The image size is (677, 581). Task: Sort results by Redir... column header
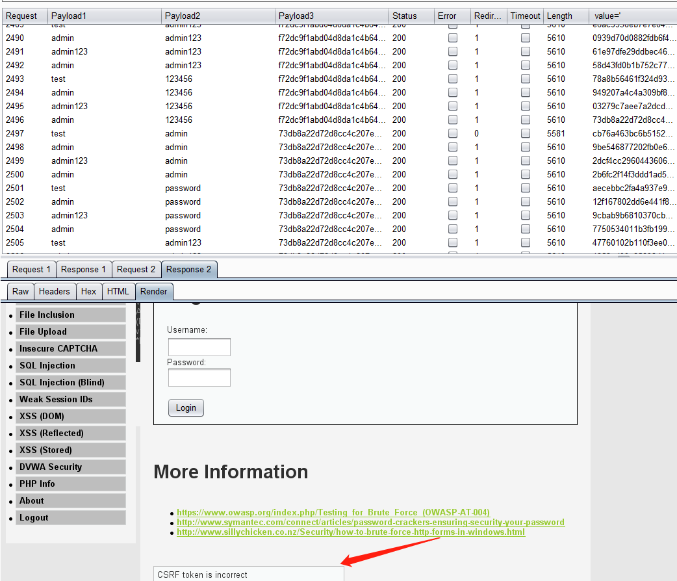(x=489, y=16)
